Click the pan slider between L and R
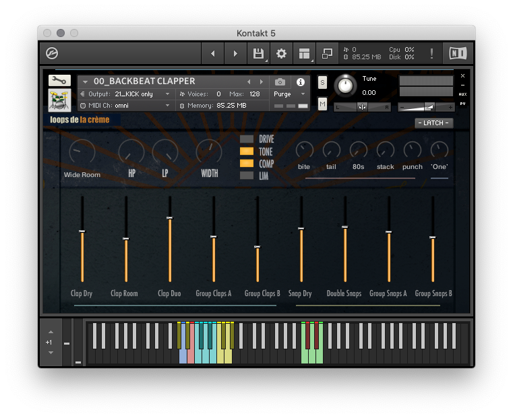This screenshot has height=418, width=513. (362, 107)
